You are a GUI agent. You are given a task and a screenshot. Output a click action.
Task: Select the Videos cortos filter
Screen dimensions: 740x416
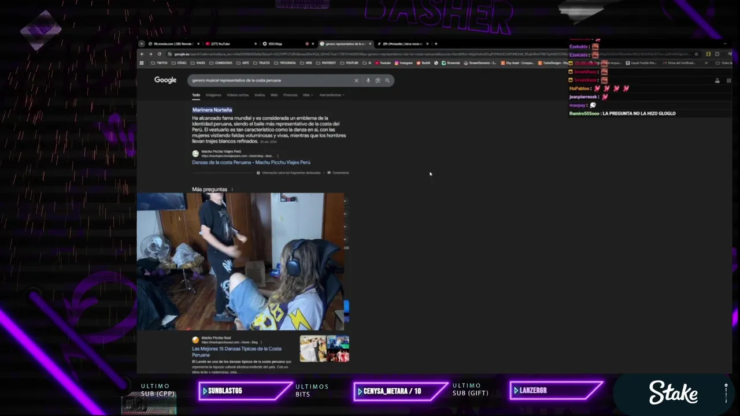pyautogui.click(x=238, y=95)
